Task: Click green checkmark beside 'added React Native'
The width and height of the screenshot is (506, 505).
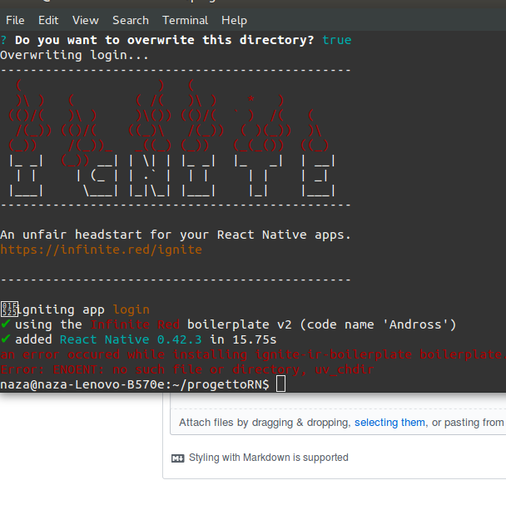Action: (x=6, y=339)
